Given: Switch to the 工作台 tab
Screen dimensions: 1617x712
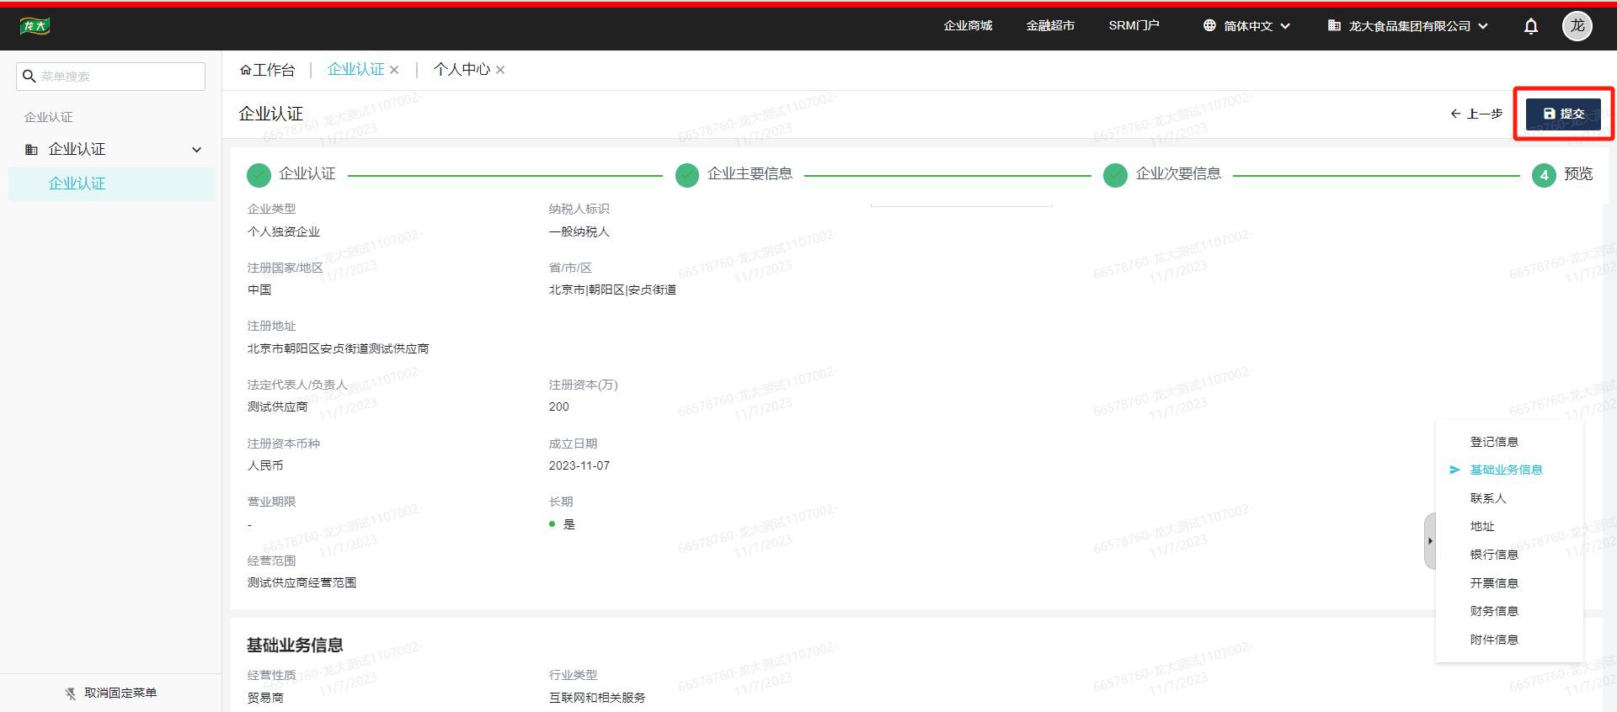Looking at the screenshot, I should coord(268,70).
